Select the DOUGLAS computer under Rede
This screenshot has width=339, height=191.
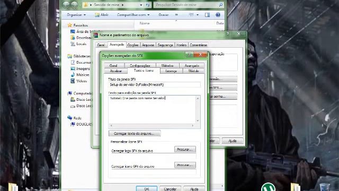pos(81,124)
